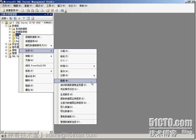Viewport: 196px width, 140px height.
Task: Choose 分离 in the tasks submenu
Action: click(75, 51)
